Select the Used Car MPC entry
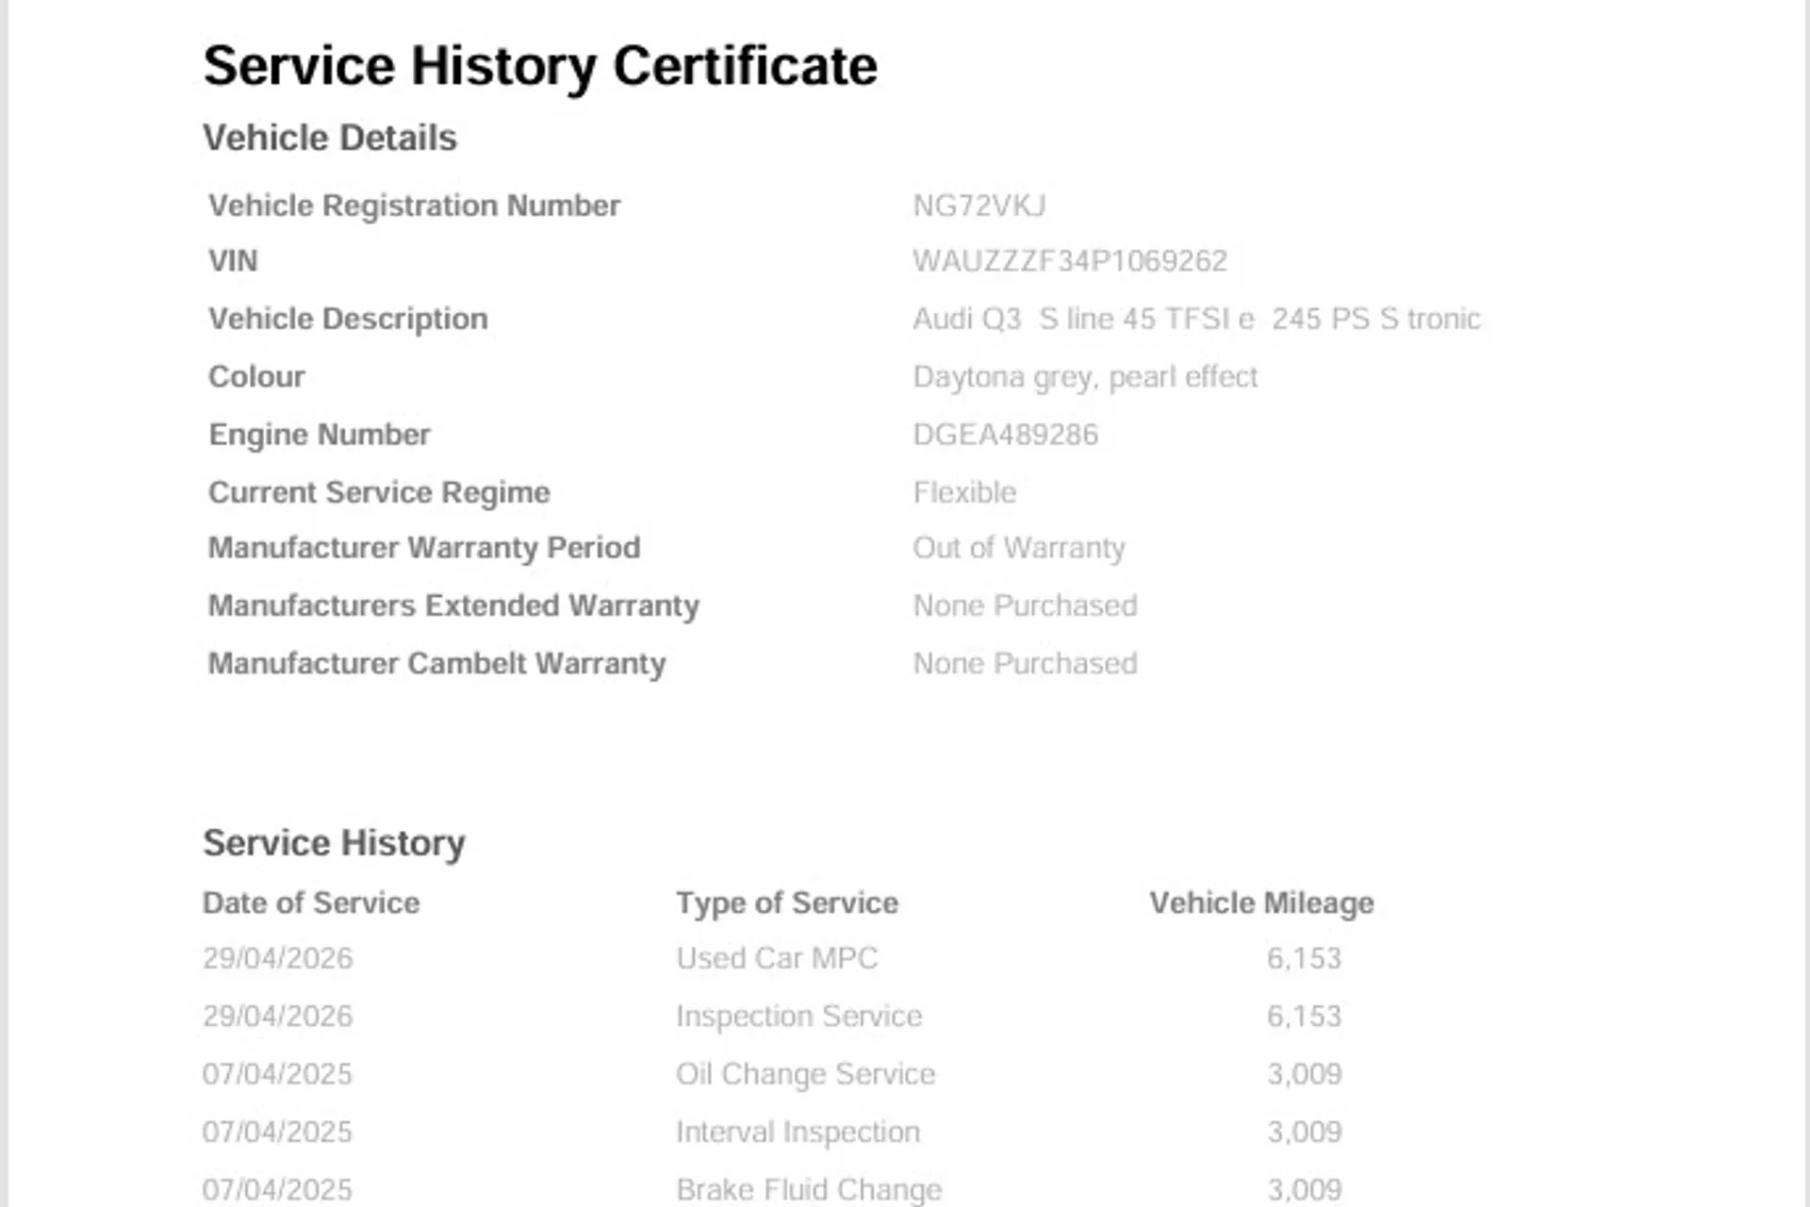Viewport: 1810px width, 1207px height. click(x=776, y=958)
